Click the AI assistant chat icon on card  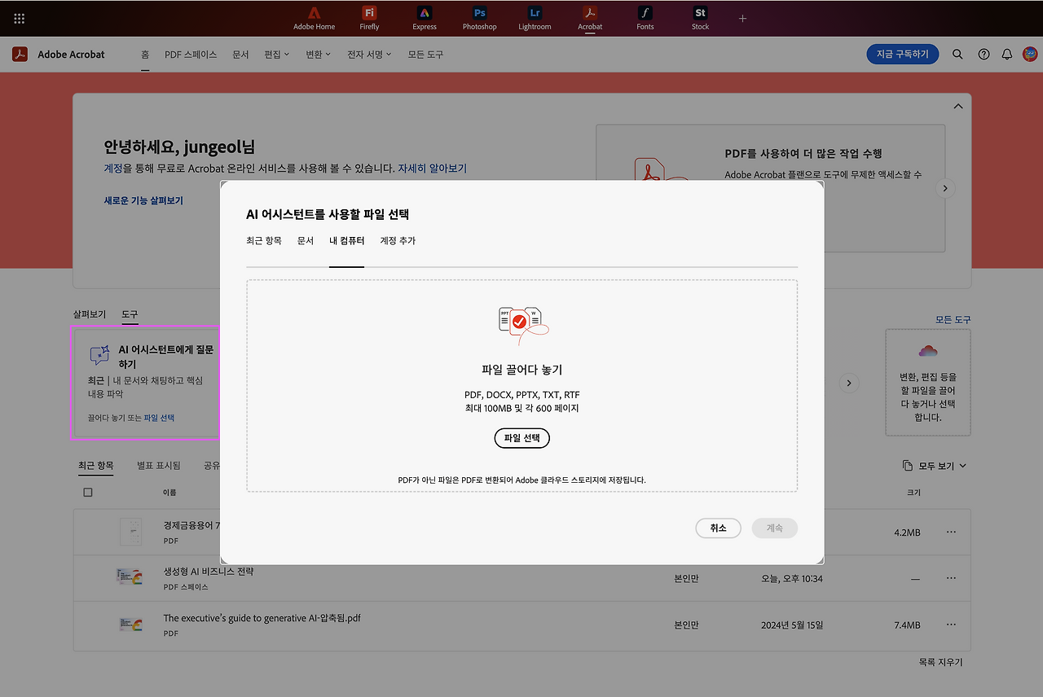pyautogui.click(x=99, y=355)
